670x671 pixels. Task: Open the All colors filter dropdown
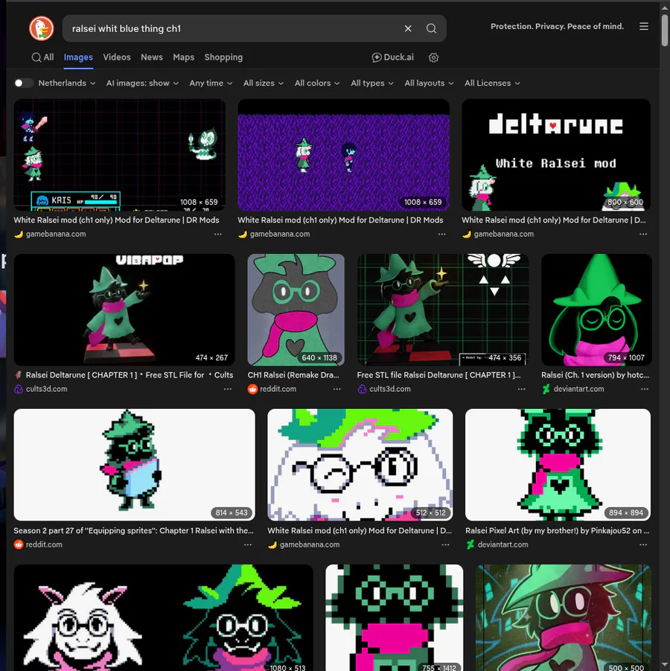coord(317,83)
